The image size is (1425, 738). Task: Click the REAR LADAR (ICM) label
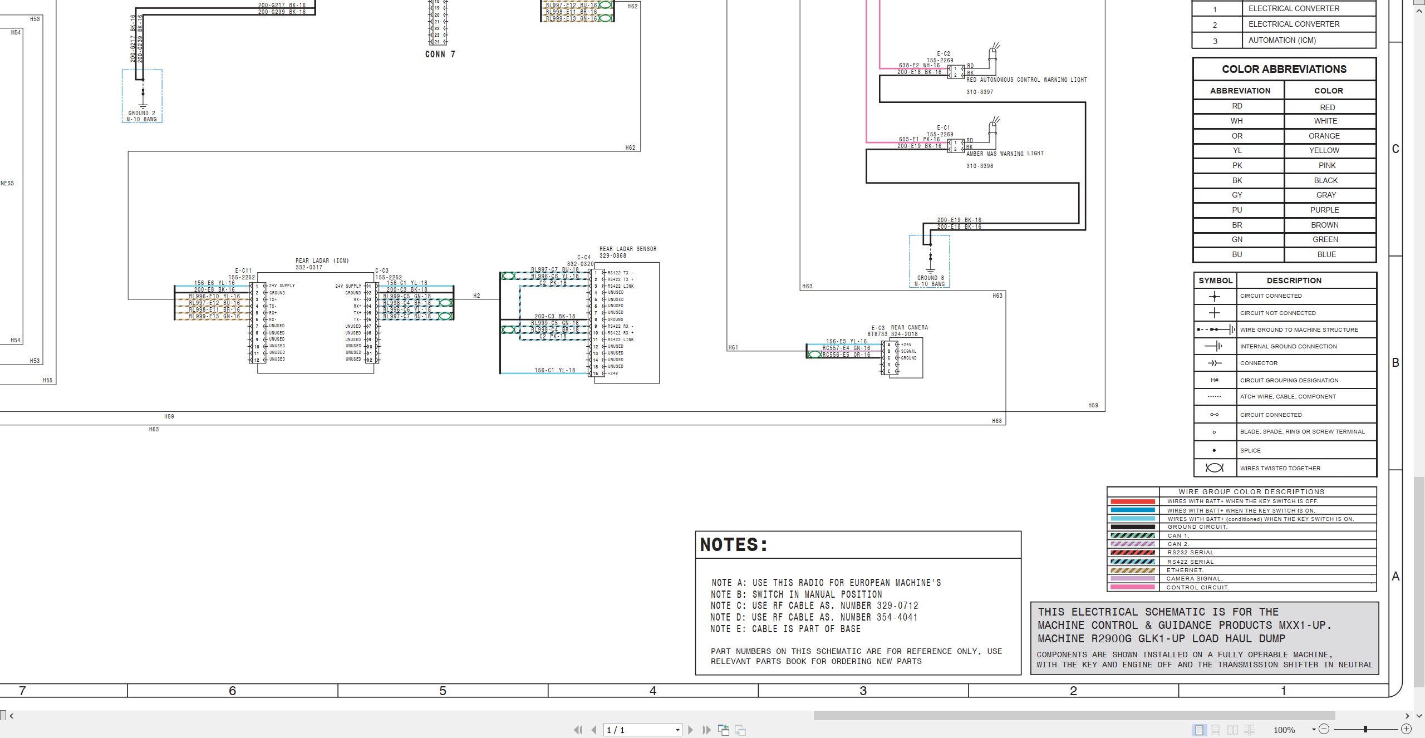[x=322, y=260]
